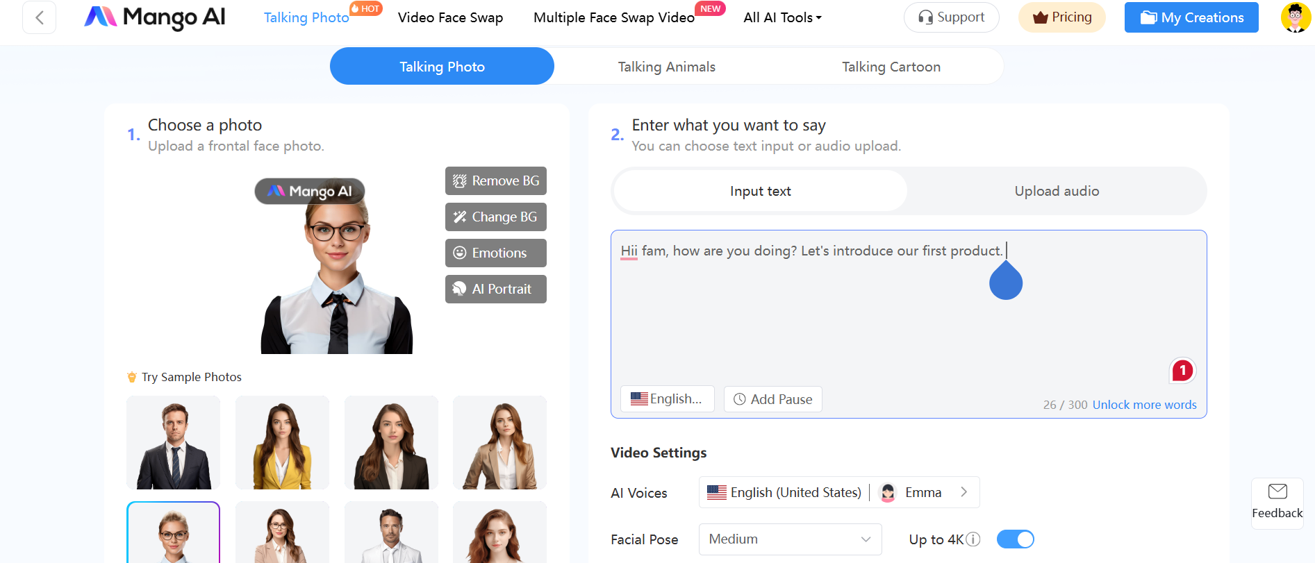
Task: Click the 'Try Sample Photos' label
Action: (192, 377)
